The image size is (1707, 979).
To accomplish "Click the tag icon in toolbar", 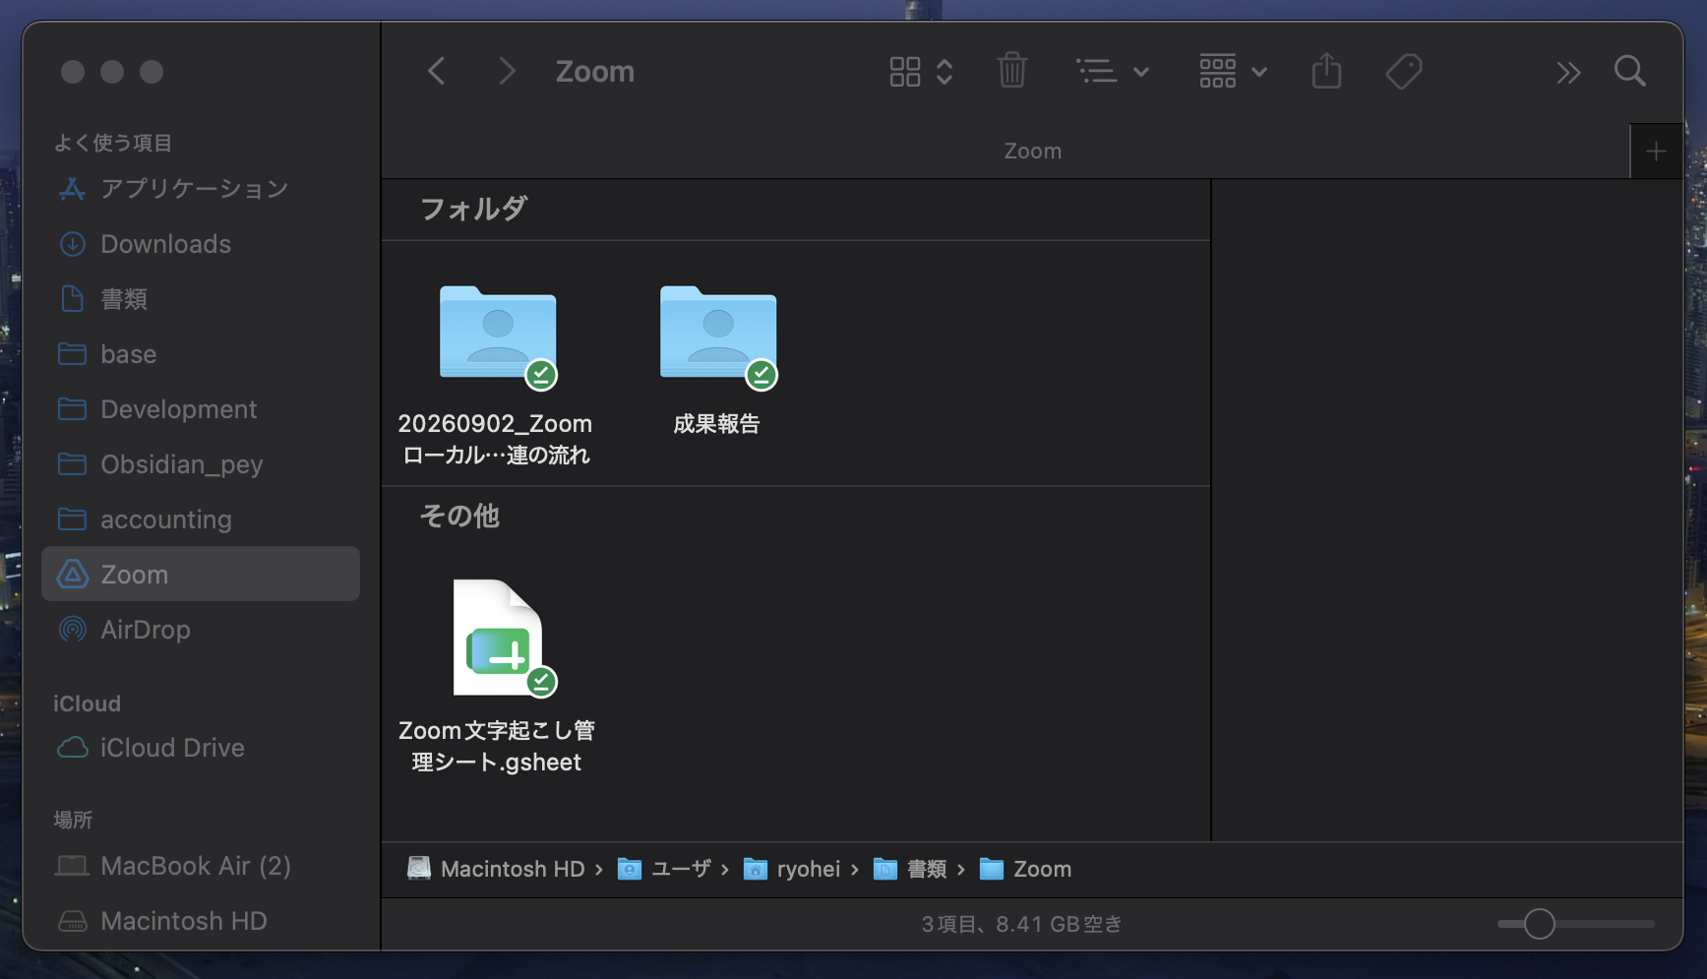I will pyautogui.click(x=1404, y=71).
